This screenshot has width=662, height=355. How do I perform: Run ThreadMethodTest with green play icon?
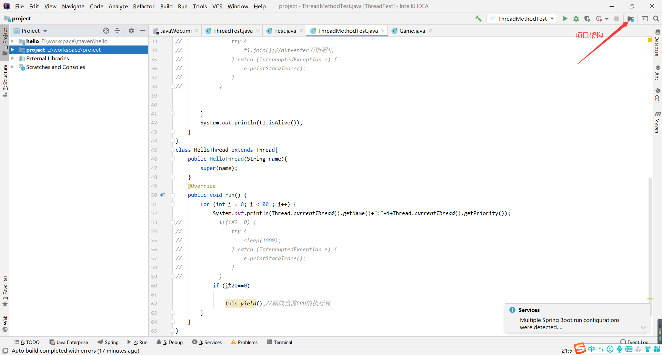(x=565, y=19)
